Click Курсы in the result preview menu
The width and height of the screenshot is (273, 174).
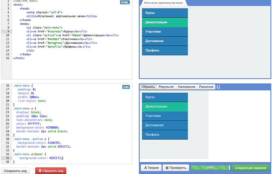click(165, 13)
